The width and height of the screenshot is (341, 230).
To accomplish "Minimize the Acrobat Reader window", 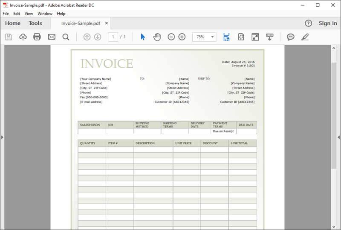I will [303, 5].
